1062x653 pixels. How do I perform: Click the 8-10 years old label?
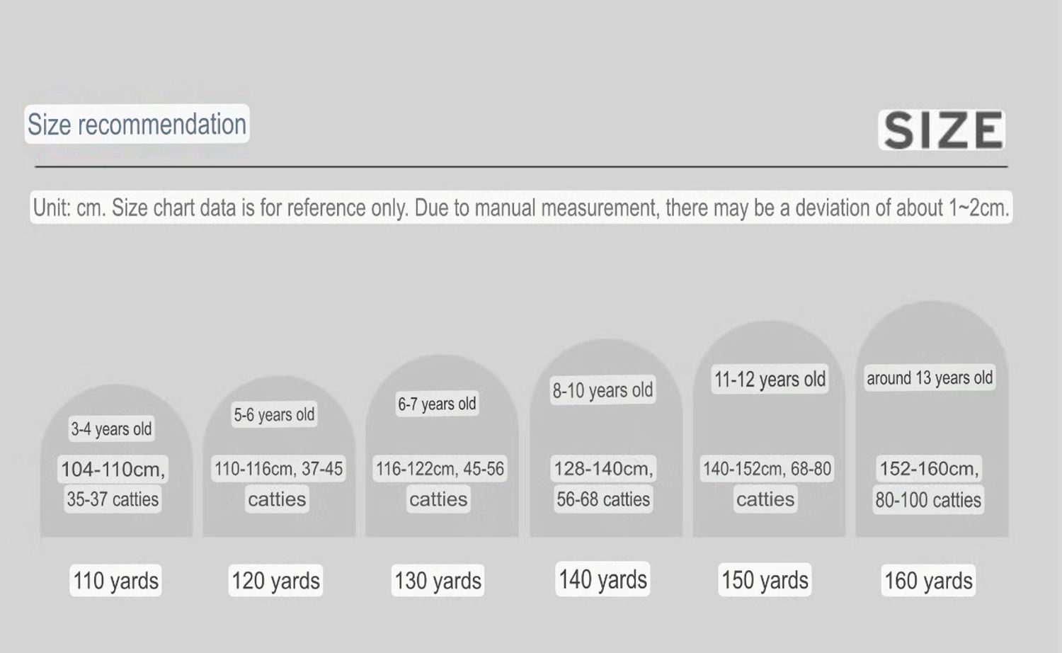(603, 390)
